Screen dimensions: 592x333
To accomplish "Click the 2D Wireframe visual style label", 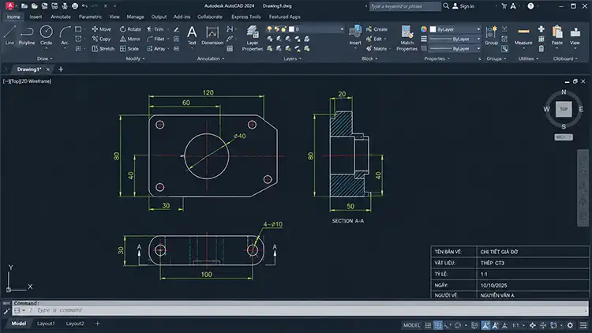I will tap(36, 81).
